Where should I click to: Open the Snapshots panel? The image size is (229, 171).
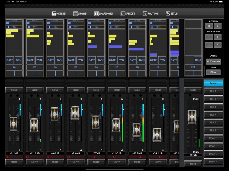(103, 13)
